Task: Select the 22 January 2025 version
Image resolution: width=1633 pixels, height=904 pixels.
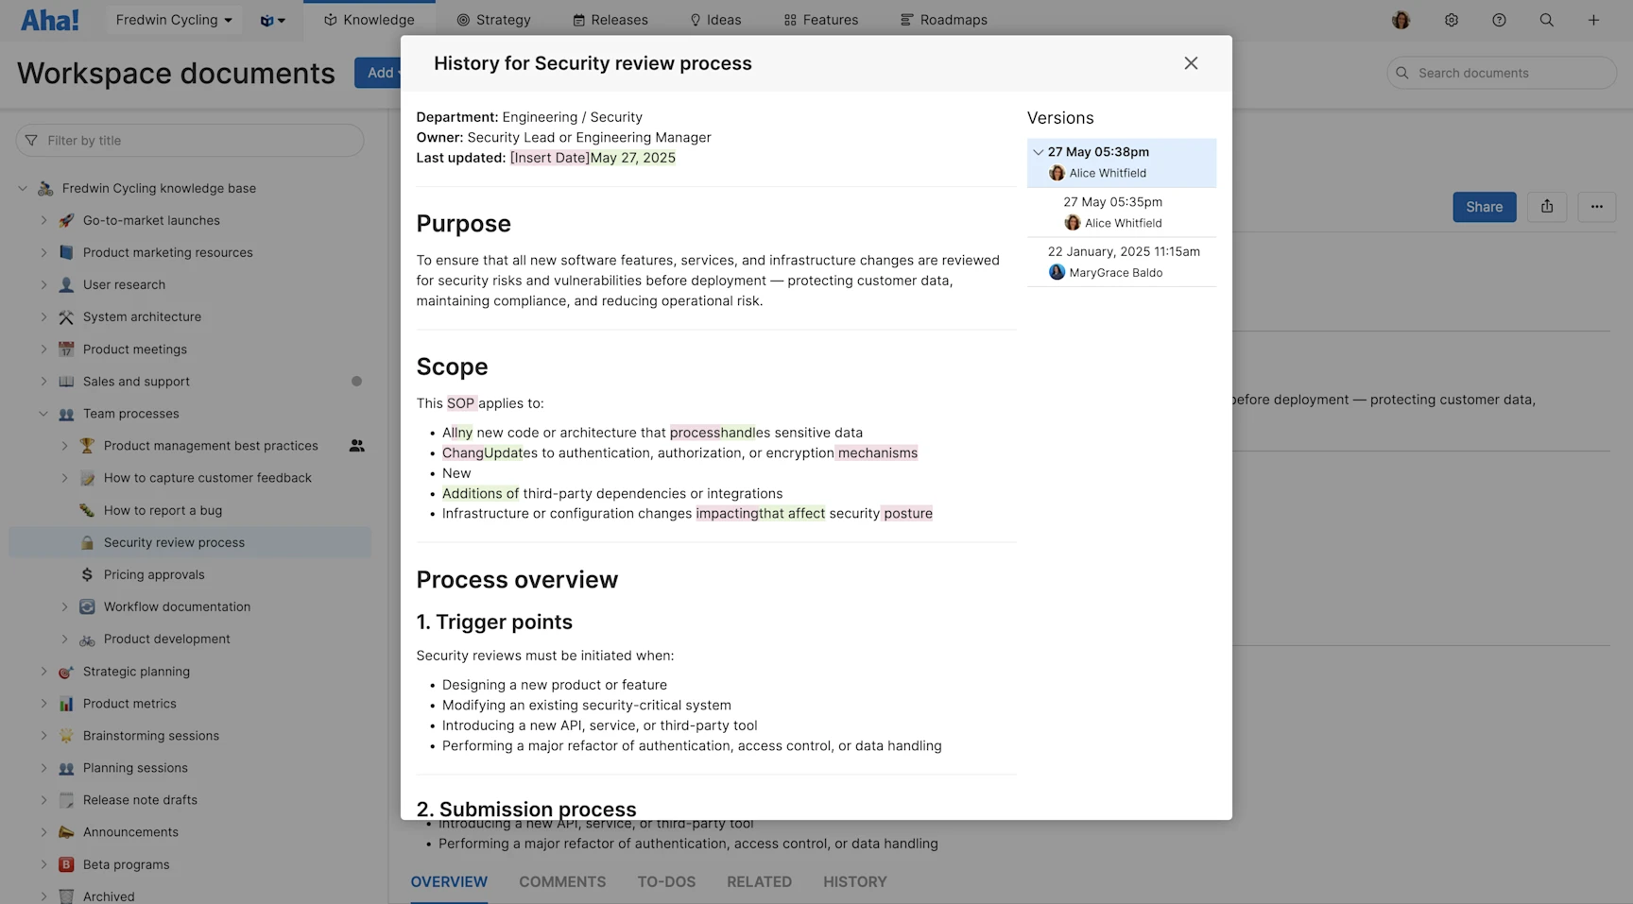Action: click(x=1124, y=251)
